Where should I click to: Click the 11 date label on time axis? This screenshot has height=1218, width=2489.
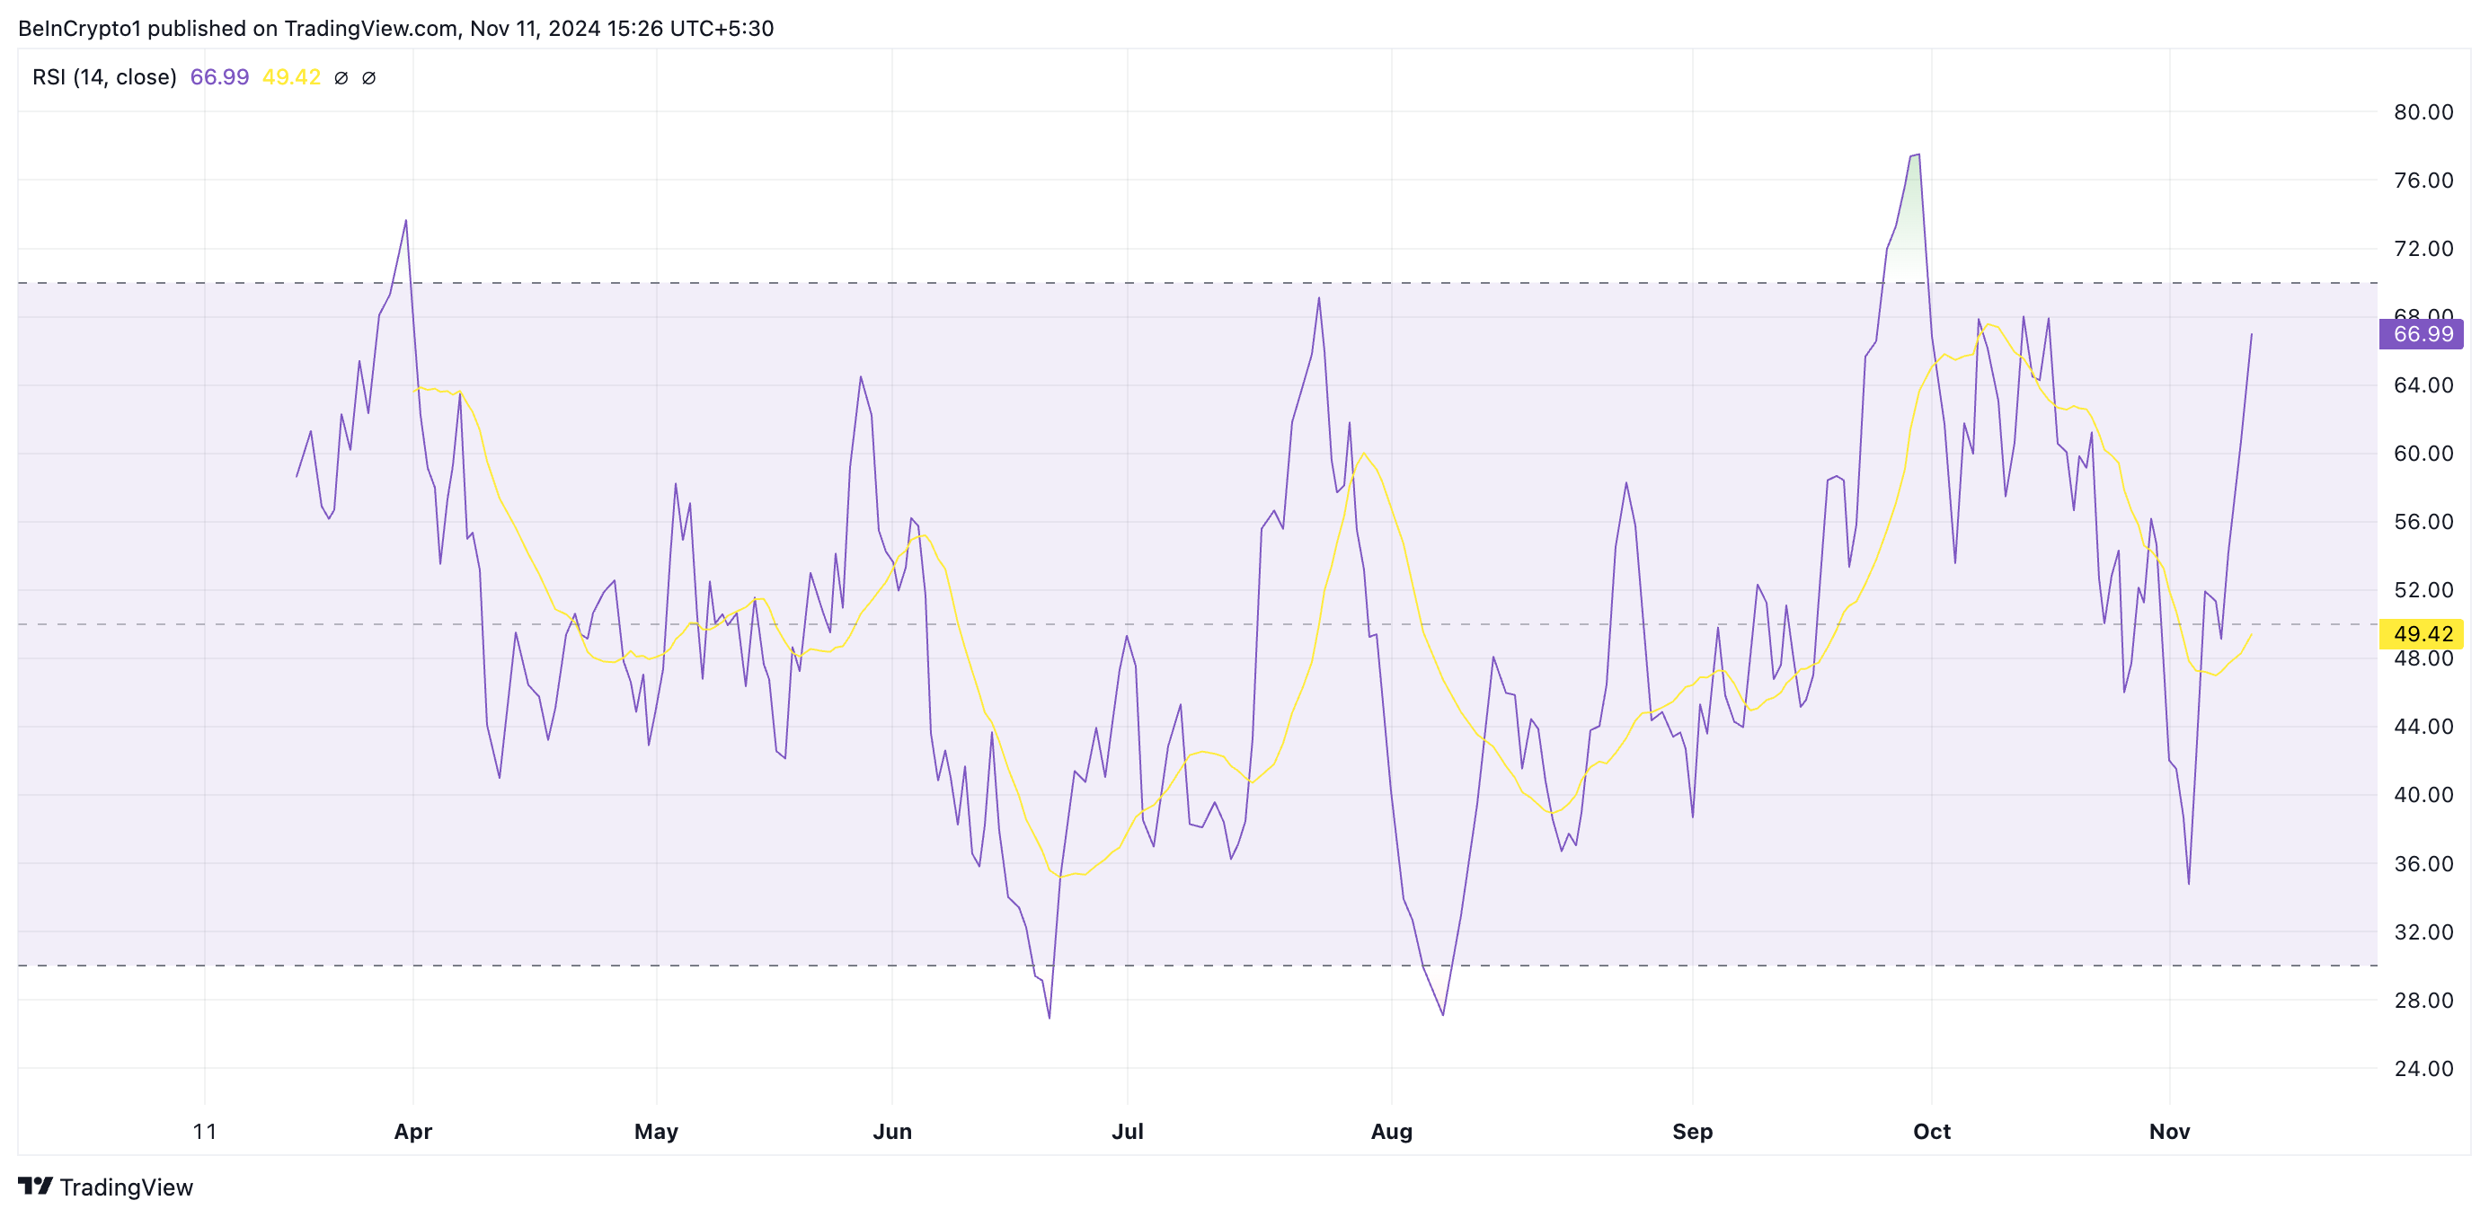tap(205, 1131)
